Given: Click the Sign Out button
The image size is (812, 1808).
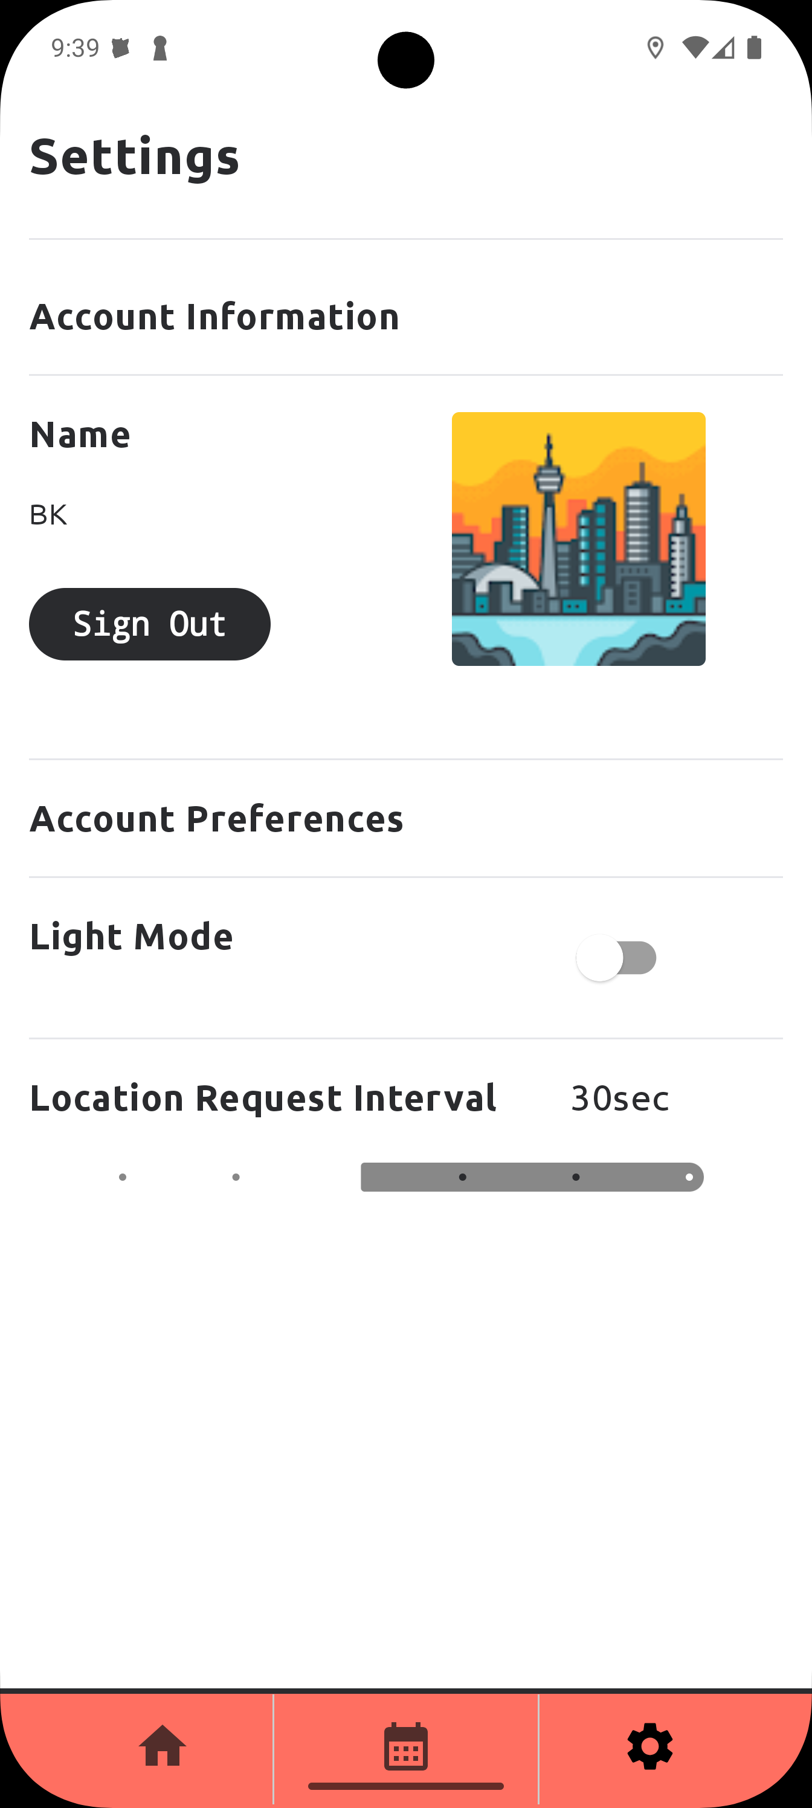Looking at the screenshot, I should [x=149, y=624].
